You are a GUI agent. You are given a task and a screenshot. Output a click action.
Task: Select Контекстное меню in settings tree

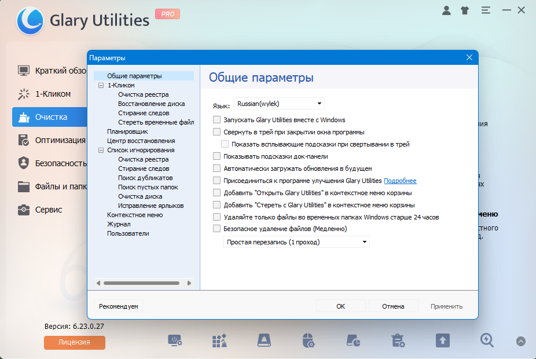(135, 215)
